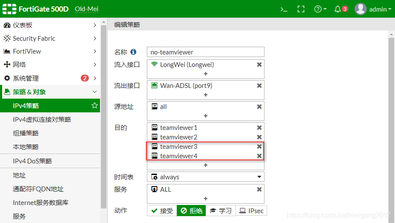Edit the policy name field no-teamviewer
The height and width of the screenshot is (223, 395).
click(206, 52)
